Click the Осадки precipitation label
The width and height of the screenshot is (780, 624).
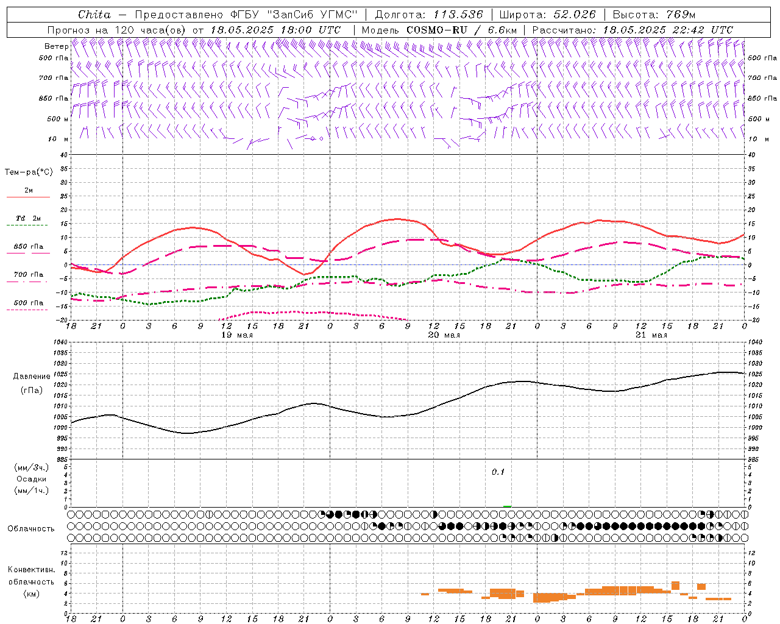pyautogui.click(x=31, y=479)
